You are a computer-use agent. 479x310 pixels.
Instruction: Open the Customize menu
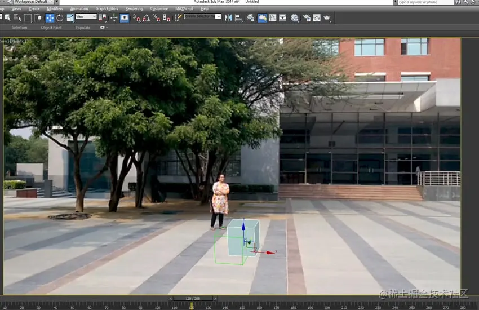159,8
